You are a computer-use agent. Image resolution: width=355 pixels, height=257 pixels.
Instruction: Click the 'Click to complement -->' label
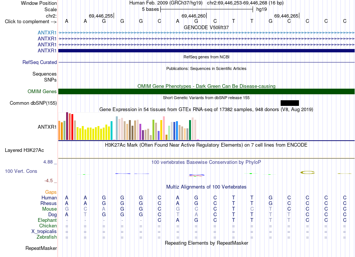(31, 22)
